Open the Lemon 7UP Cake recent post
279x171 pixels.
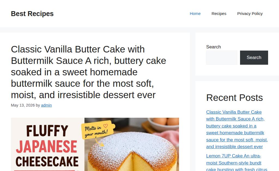point(236,163)
